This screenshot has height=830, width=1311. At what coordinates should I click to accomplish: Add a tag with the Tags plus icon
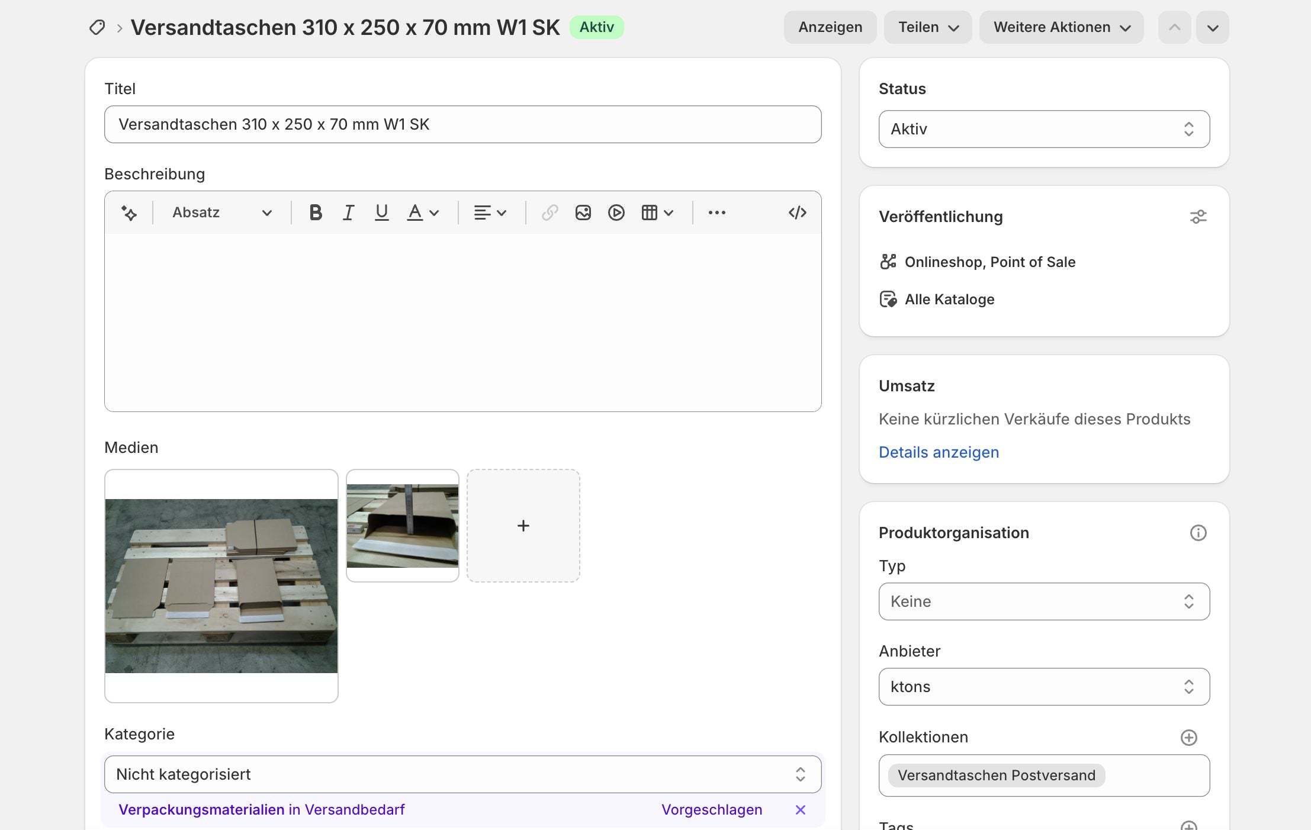[x=1188, y=825]
